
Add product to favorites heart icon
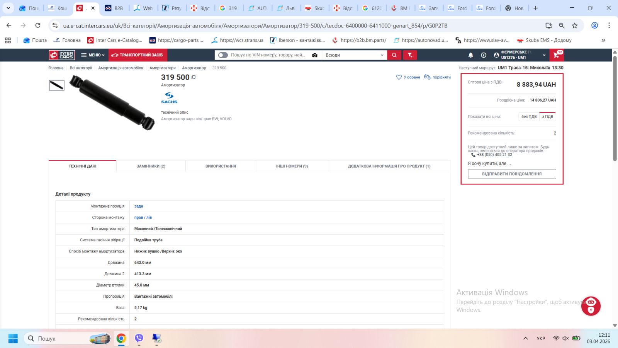point(399,77)
